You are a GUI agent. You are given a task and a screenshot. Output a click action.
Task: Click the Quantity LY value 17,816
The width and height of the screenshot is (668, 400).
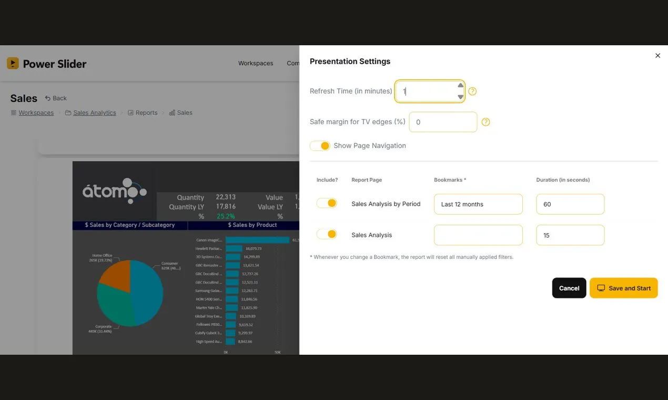[226, 207]
